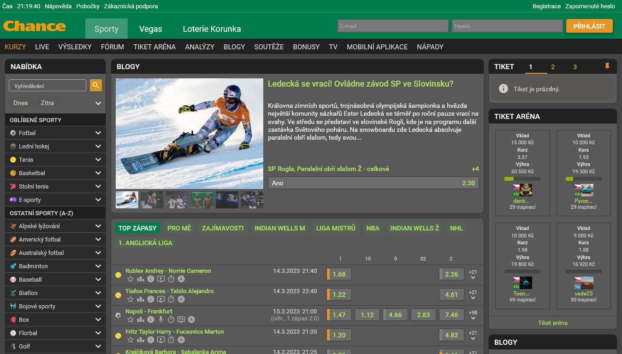
Task: Open statistics chart icon for Rublev - Norrie
Action: click(141, 279)
